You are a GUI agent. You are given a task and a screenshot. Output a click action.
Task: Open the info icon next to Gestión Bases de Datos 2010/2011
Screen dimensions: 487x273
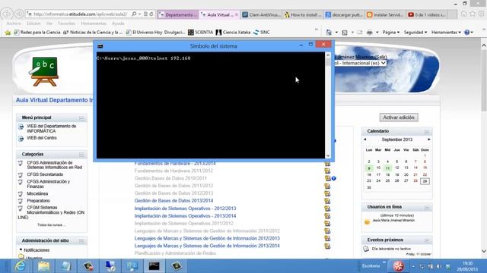point(334,178)
